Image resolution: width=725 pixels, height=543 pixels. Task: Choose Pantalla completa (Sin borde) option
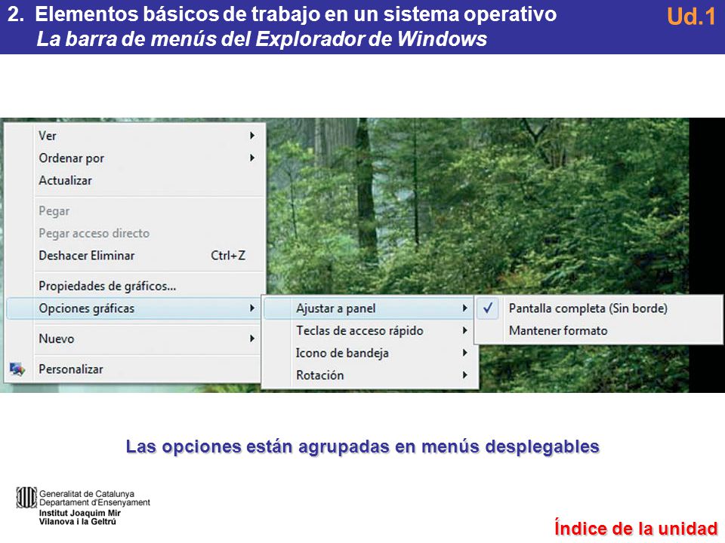598,308
